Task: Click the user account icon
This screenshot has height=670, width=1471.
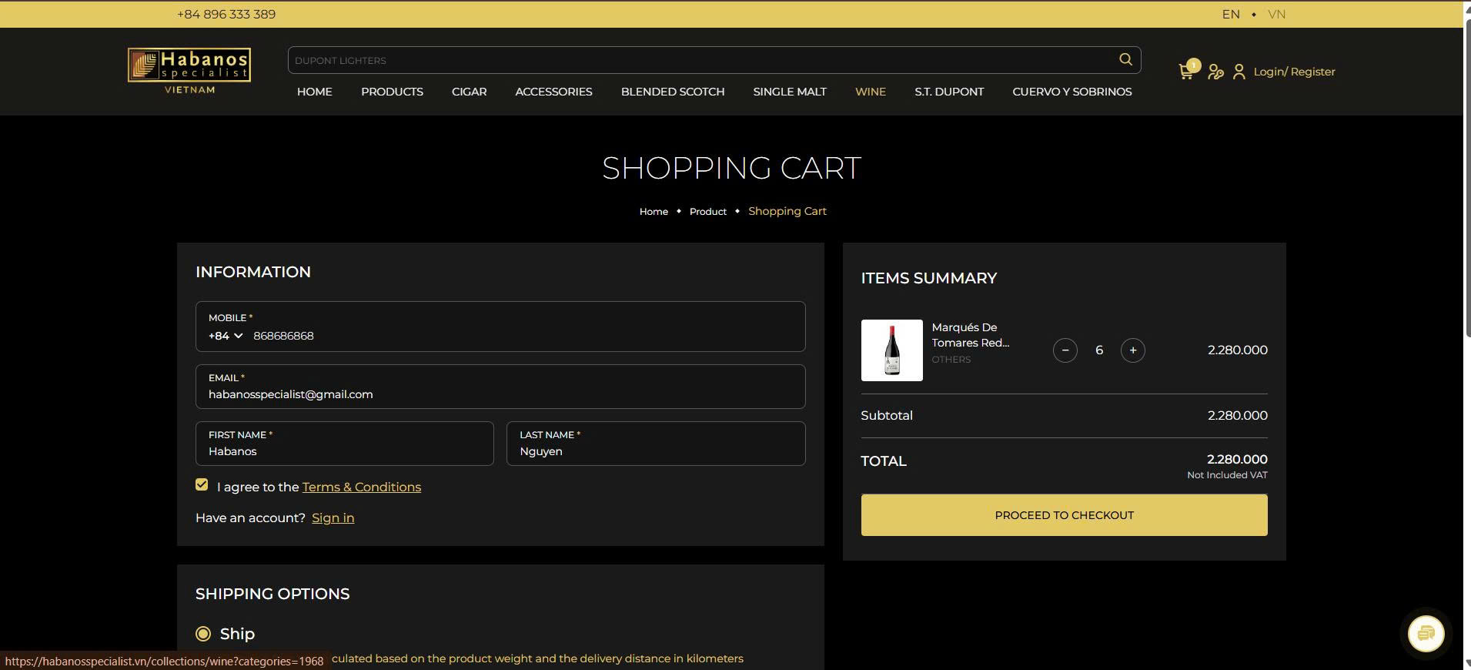Action: tap(1239, 72)
